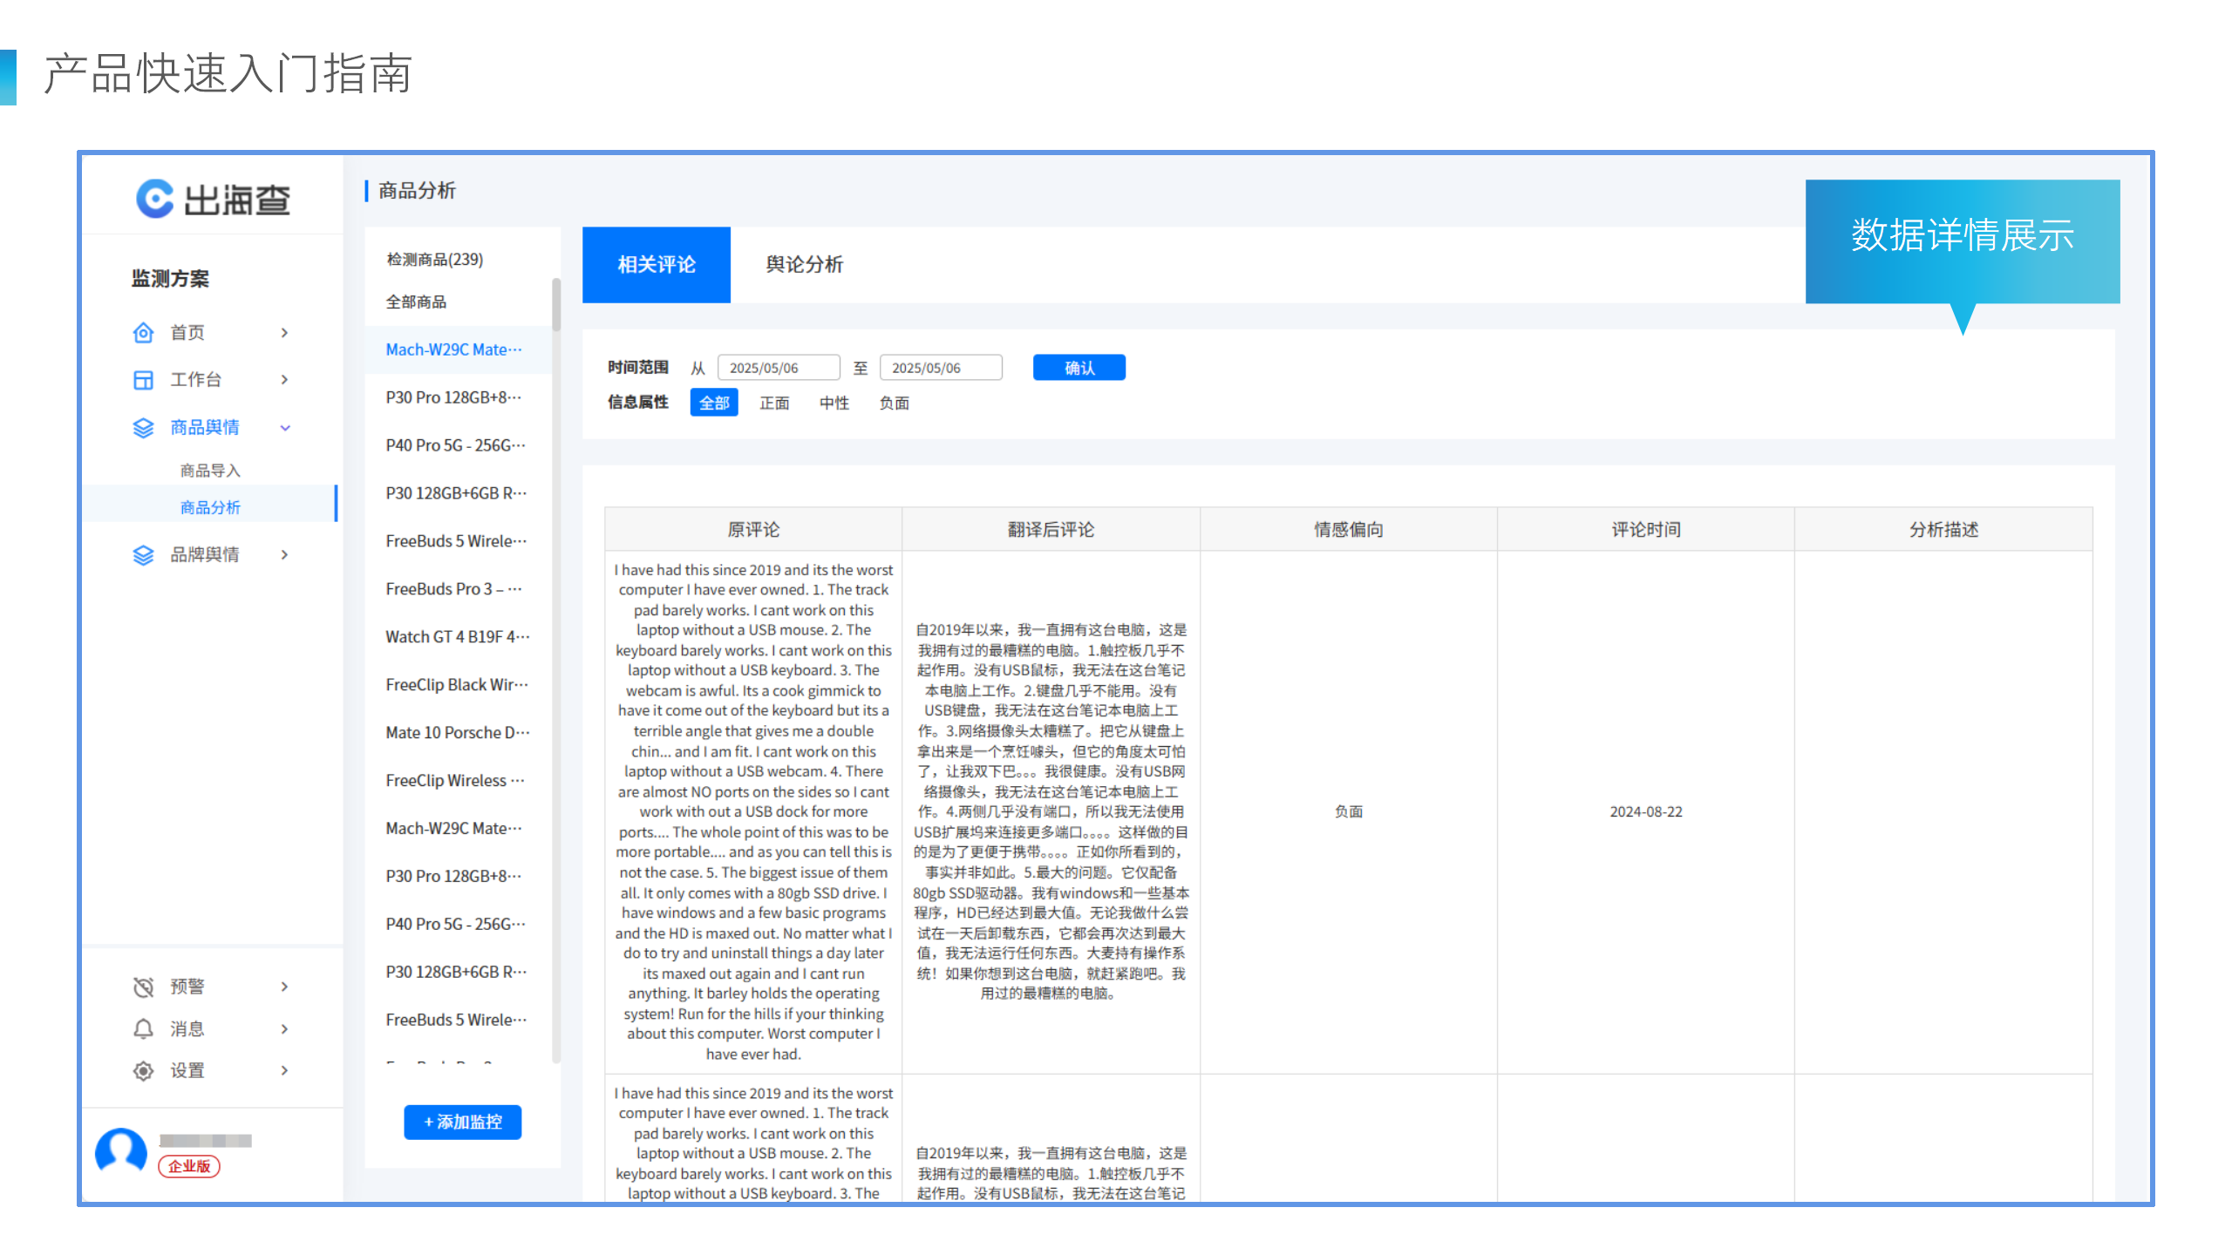Select Mate 10 Porsche D product

click(x=458, y=733)
